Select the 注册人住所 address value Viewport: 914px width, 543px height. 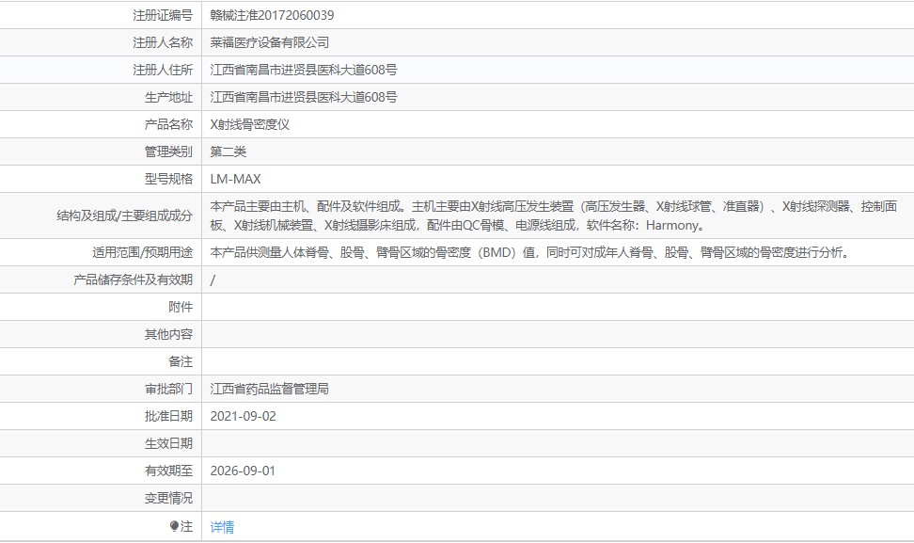pos(304,70)
